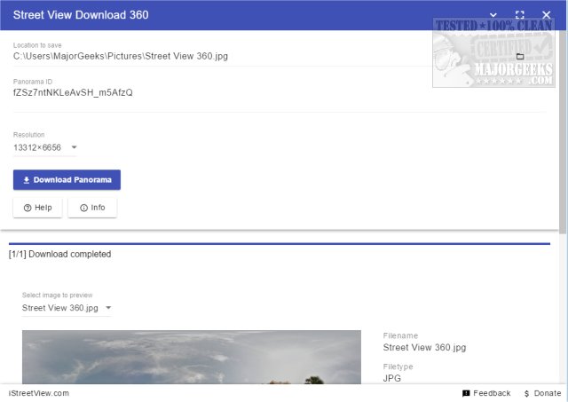Viewport: 568px width, 402px height.
Task: Click the Download Panorama button
Action: tap(67, 179)
